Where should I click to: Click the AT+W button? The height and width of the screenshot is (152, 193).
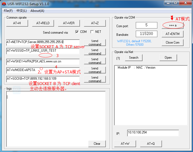(125, 144)
